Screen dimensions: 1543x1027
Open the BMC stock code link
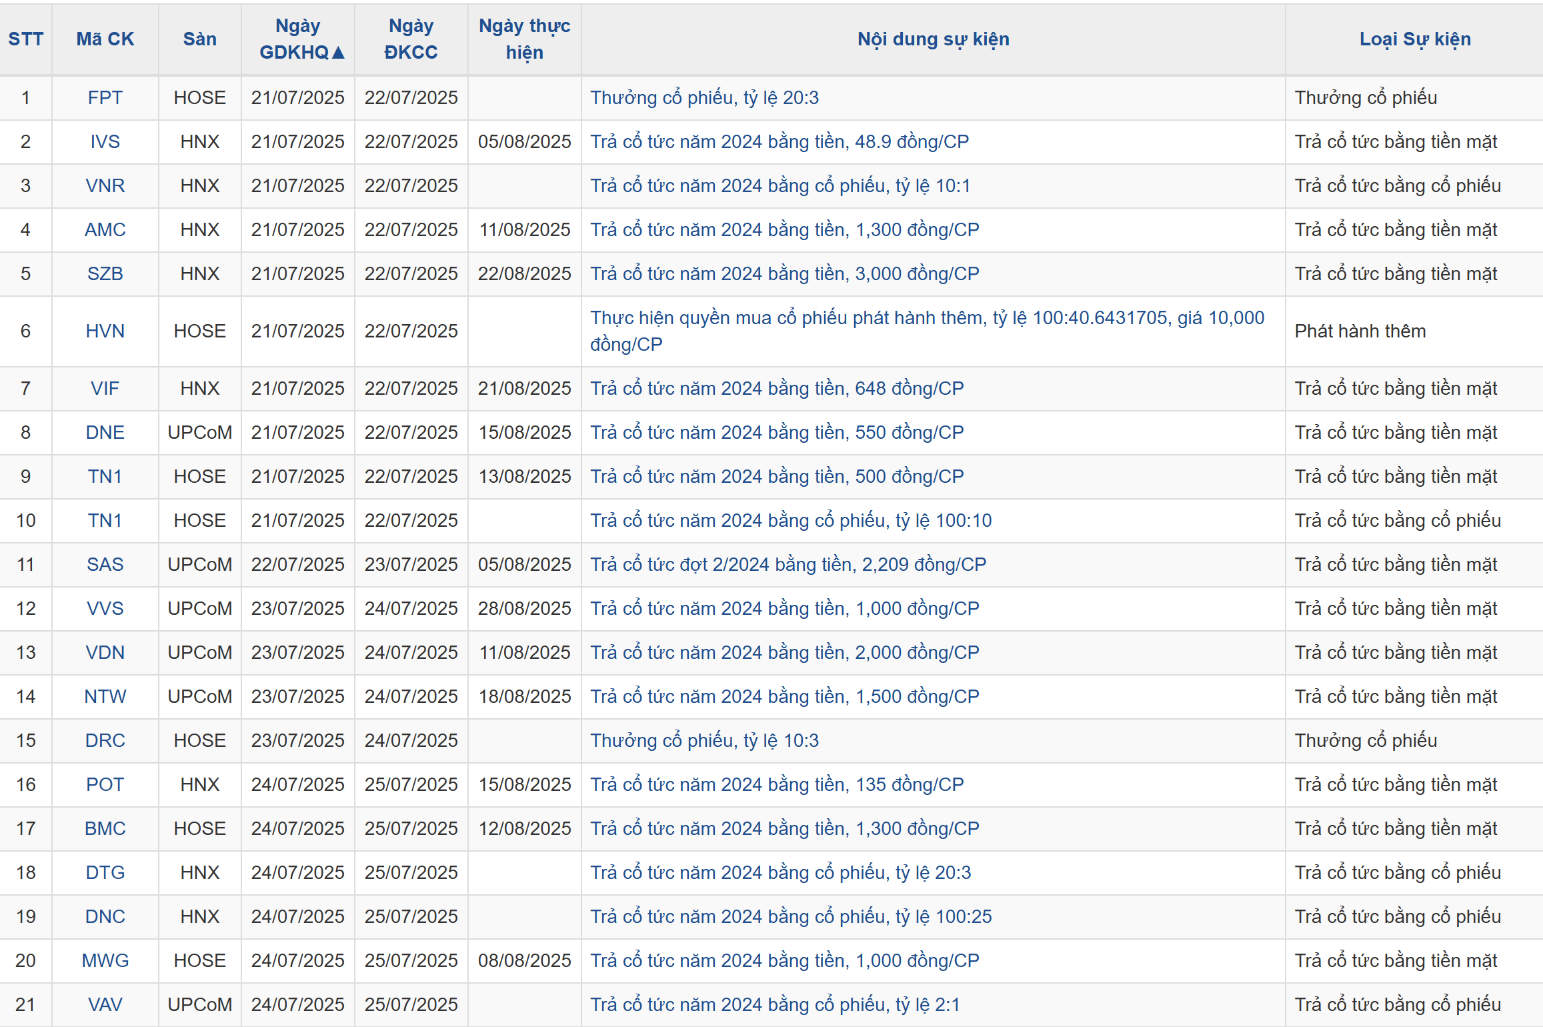(x=105, y=828)
